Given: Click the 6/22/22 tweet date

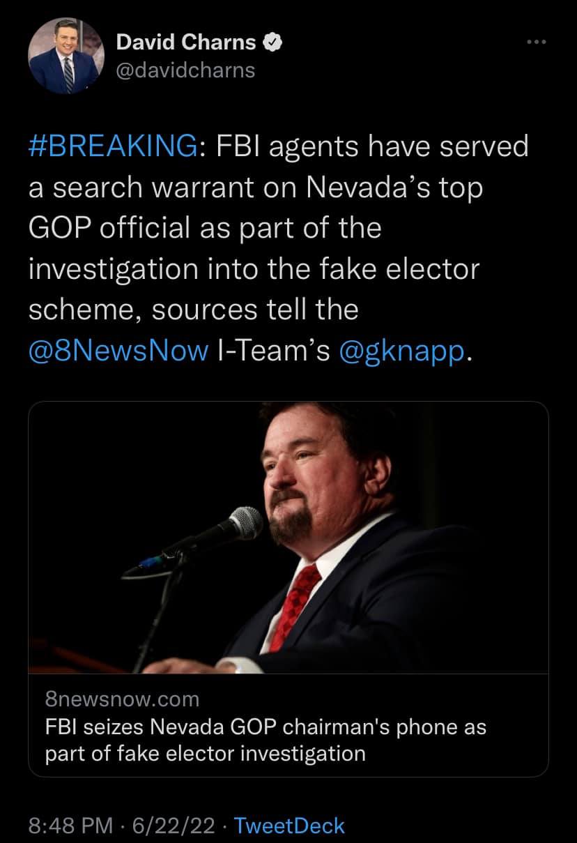Looking at the screenshot, I should (x=173, y=826).
